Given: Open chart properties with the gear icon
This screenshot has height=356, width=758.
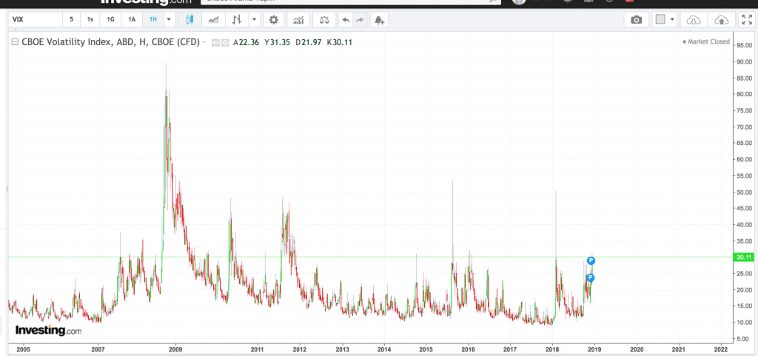Looking at the screenshot, I should (x=274, y=20).
